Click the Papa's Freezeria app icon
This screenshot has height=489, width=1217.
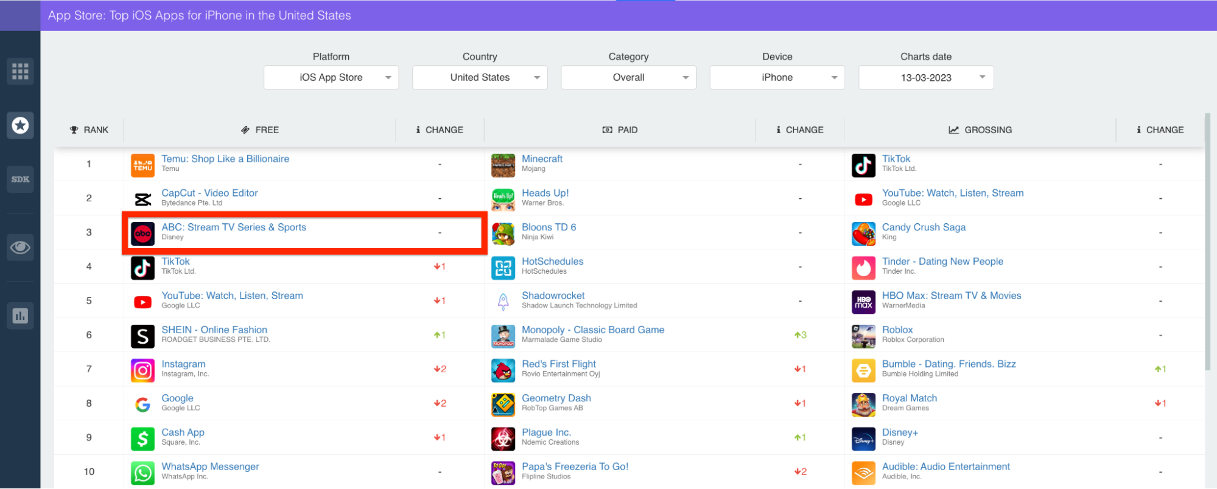pyautogui.click(x=503, y=473)
